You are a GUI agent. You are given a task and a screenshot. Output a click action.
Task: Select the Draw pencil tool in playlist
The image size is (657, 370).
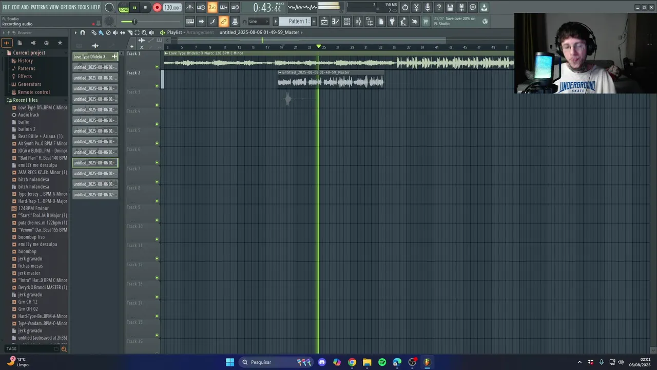(x=94, y=32)
